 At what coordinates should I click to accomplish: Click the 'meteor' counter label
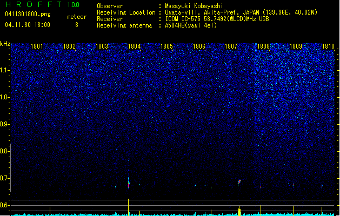77,17
